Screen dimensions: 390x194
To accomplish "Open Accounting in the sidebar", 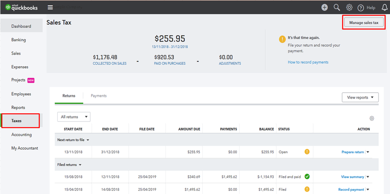I will click(x=21, y=134).
